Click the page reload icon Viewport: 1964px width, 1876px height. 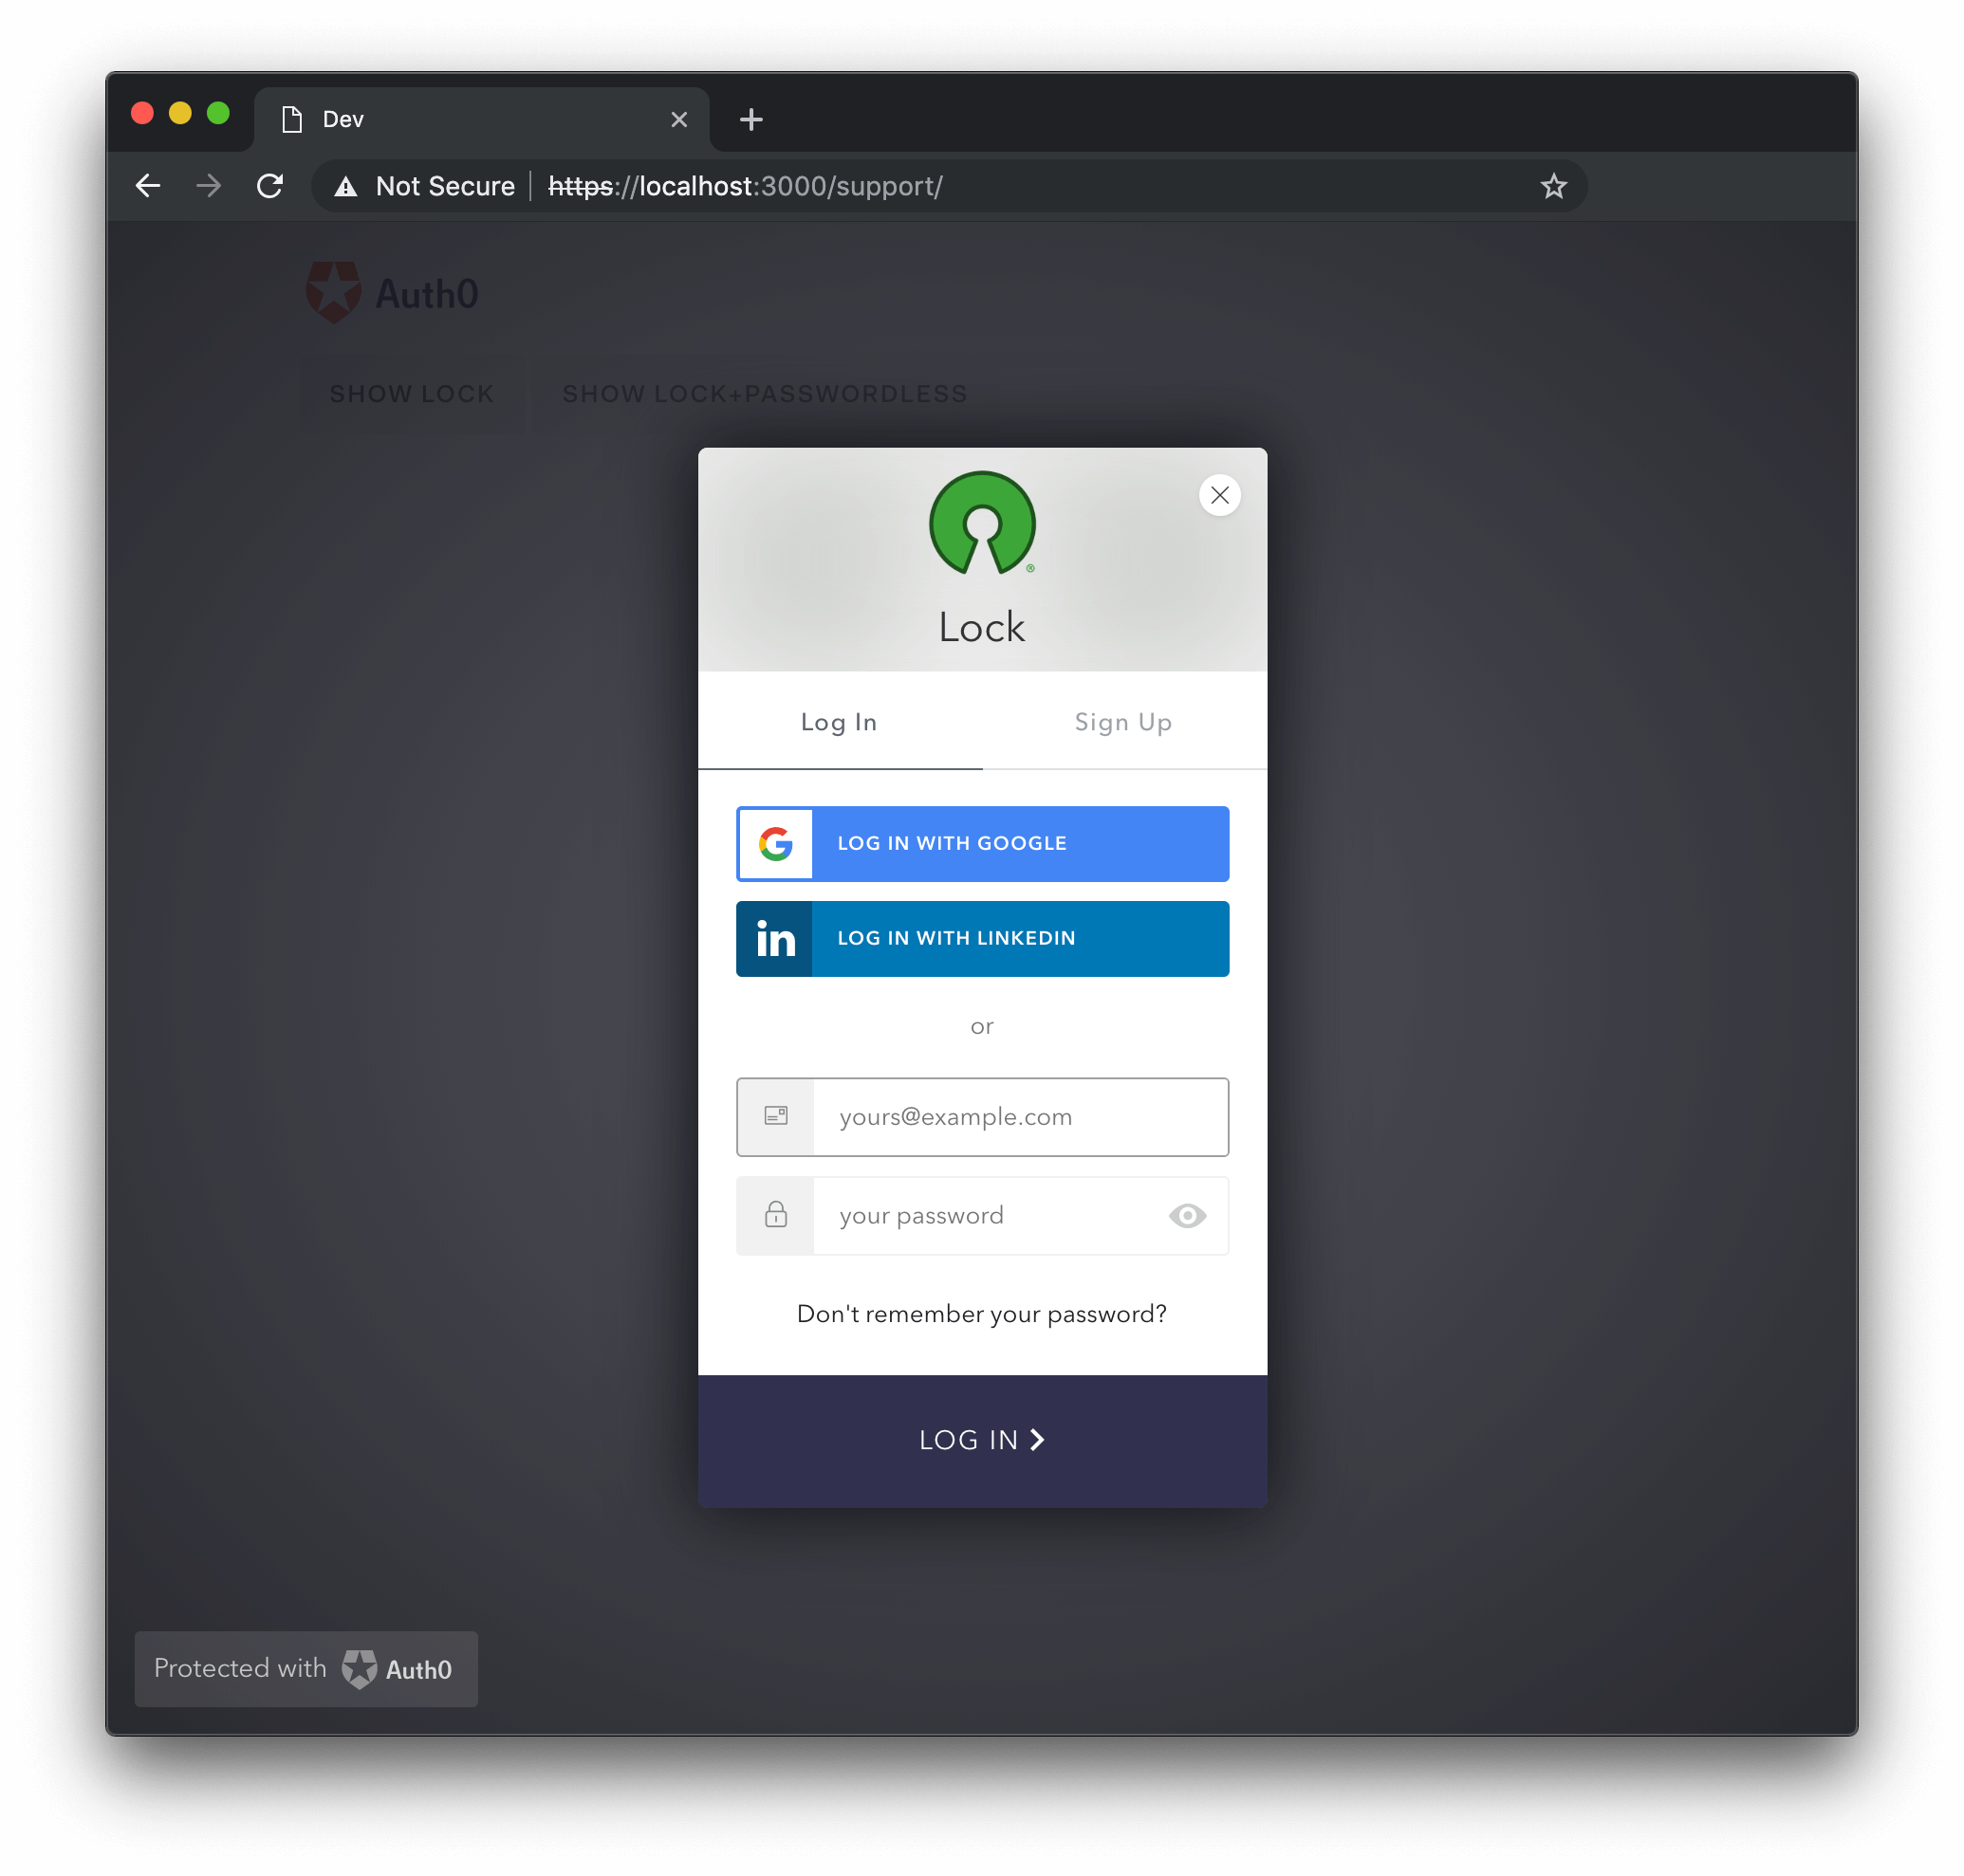coord(270,185)
